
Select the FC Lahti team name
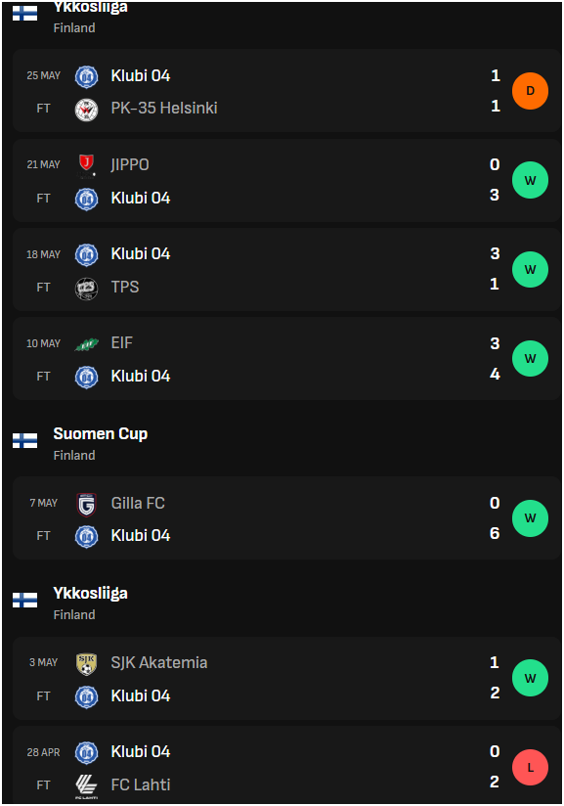(x=141, y=784)
